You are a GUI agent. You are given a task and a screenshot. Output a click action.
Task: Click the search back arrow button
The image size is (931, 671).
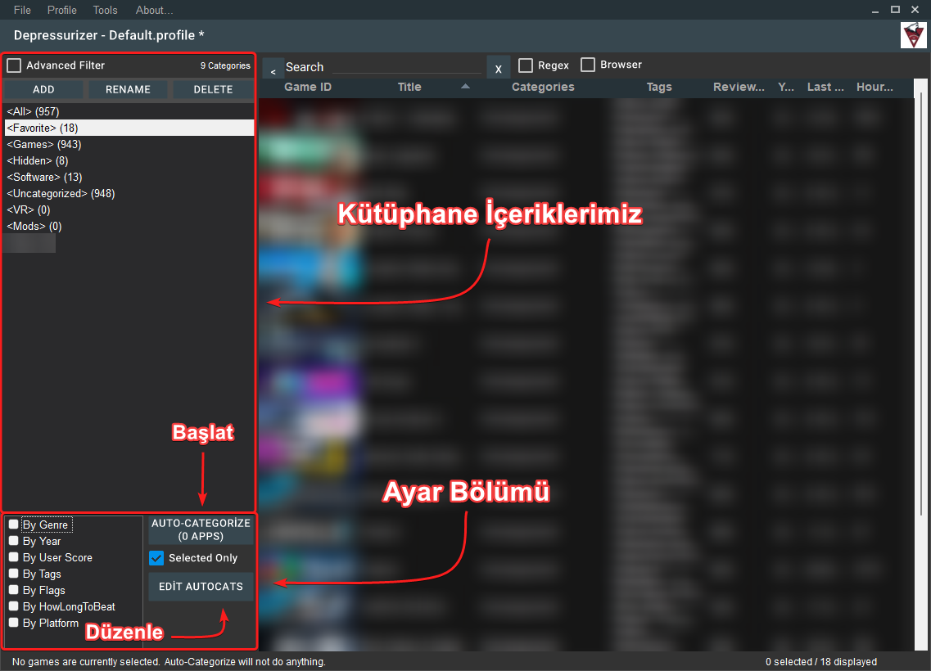pyautogui.click(x=273, y=70)
